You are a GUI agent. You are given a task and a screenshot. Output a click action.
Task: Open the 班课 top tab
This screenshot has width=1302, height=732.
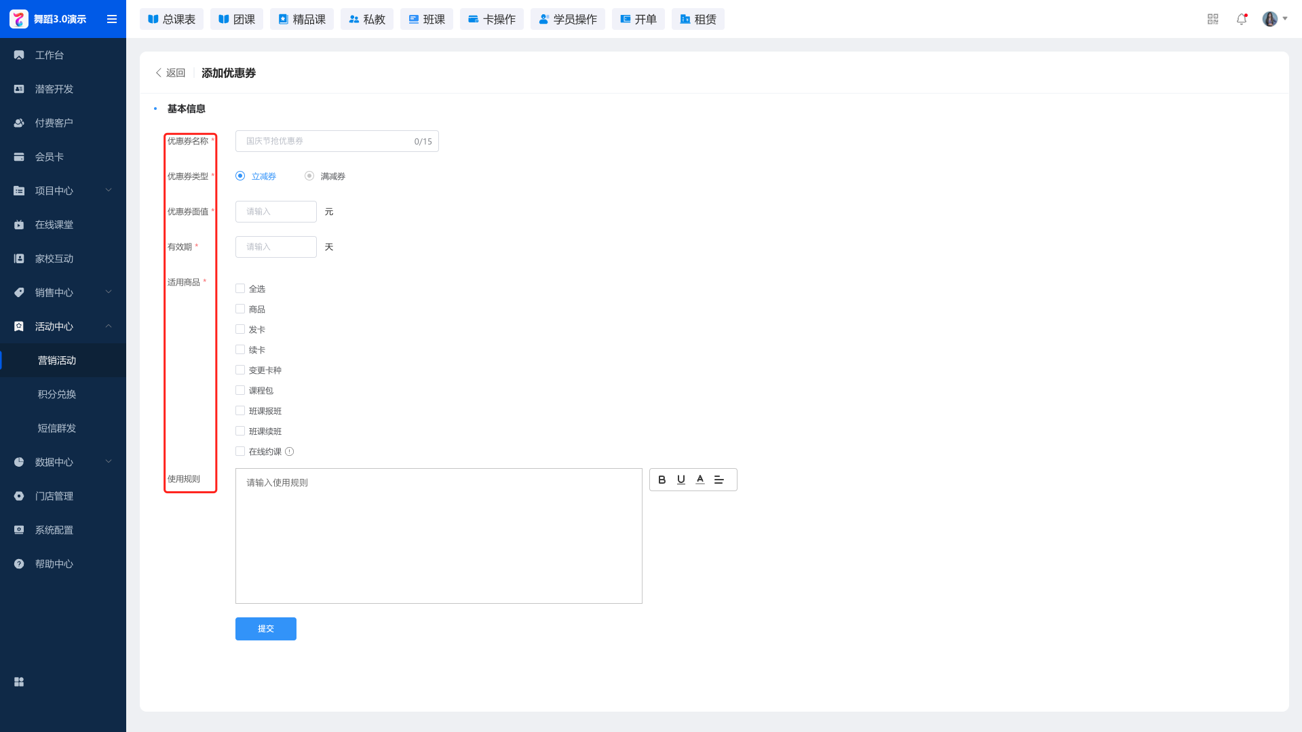(427, 19)
